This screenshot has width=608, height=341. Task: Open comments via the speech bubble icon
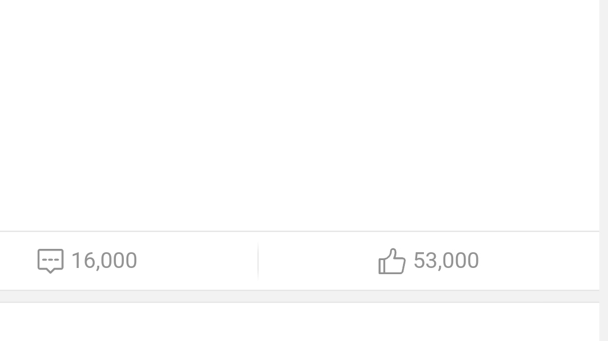(50, 261)
